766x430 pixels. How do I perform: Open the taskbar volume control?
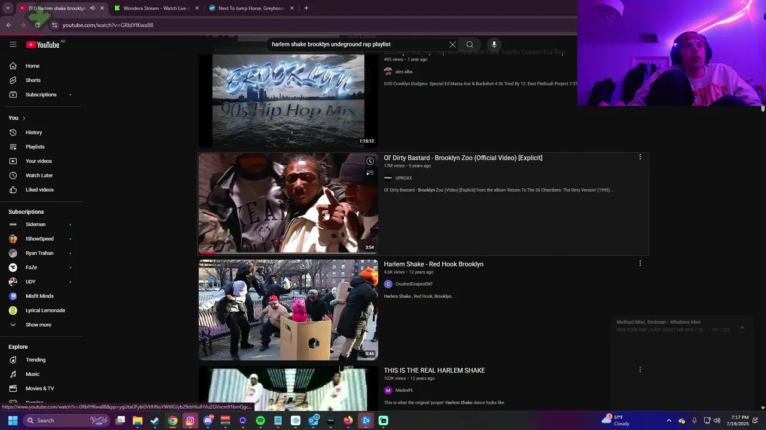pos(717,420)
